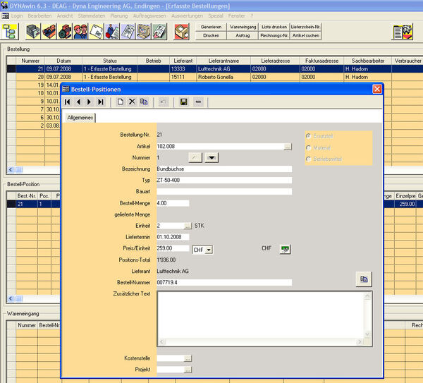This screenshot has width=423, height=383.
Task: Click currency converter icon beside CHF
Action: (285, 249)
